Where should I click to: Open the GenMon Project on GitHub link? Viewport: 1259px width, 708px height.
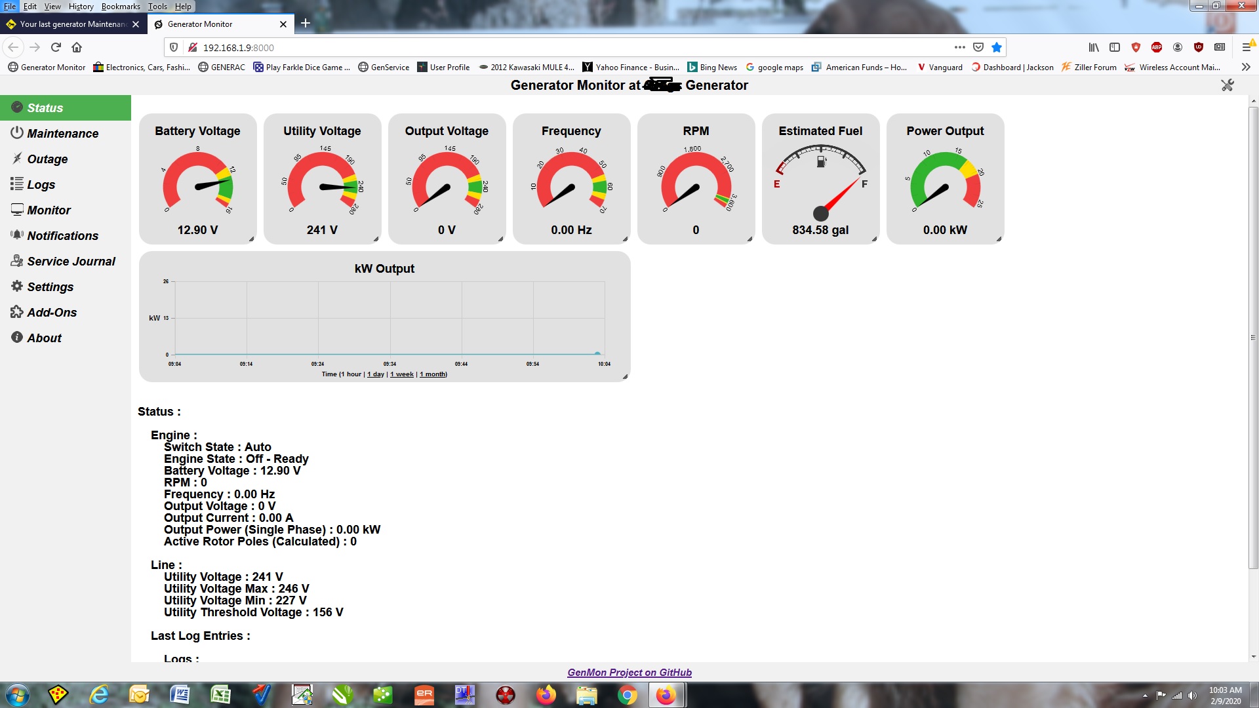tap(629, 672)
